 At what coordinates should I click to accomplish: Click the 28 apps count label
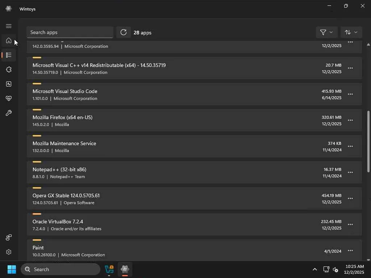[x=142, y=33]
